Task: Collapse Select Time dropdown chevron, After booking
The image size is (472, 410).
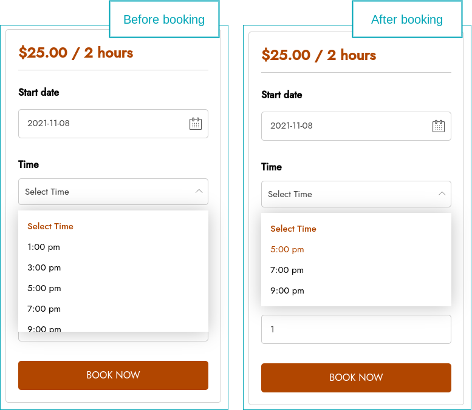Action: (442, 194)
